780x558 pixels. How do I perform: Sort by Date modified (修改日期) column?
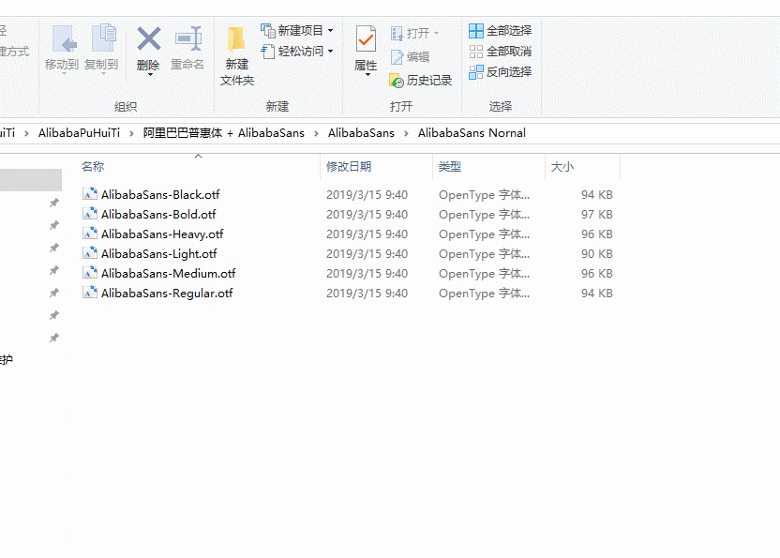click(x=349, y=167)
